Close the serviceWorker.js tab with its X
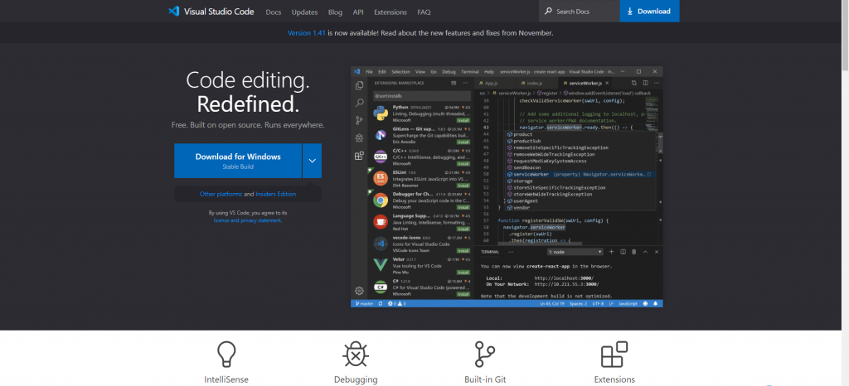Image resolution: width=849 pixels, height=386 pixels. coord(607,84)
